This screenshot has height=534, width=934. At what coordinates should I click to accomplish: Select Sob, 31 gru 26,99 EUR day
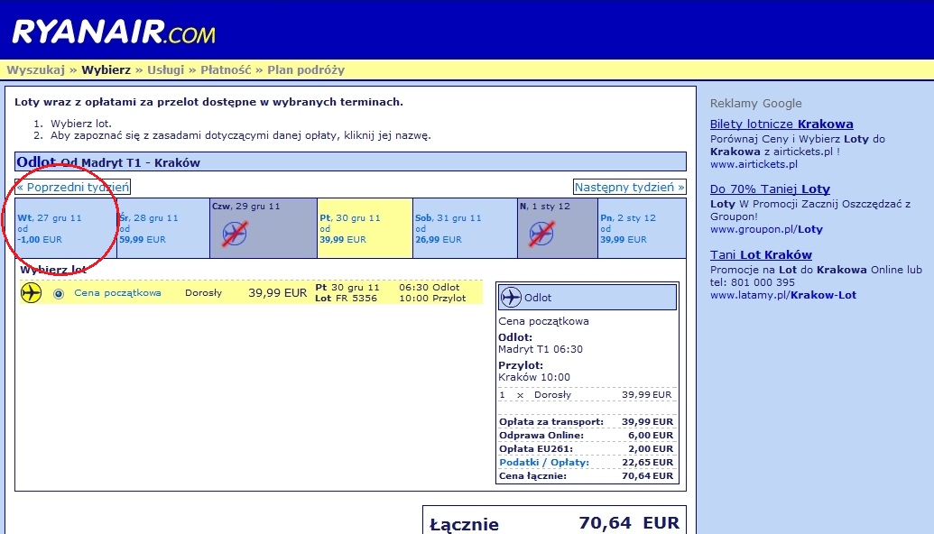coord(466,228)
